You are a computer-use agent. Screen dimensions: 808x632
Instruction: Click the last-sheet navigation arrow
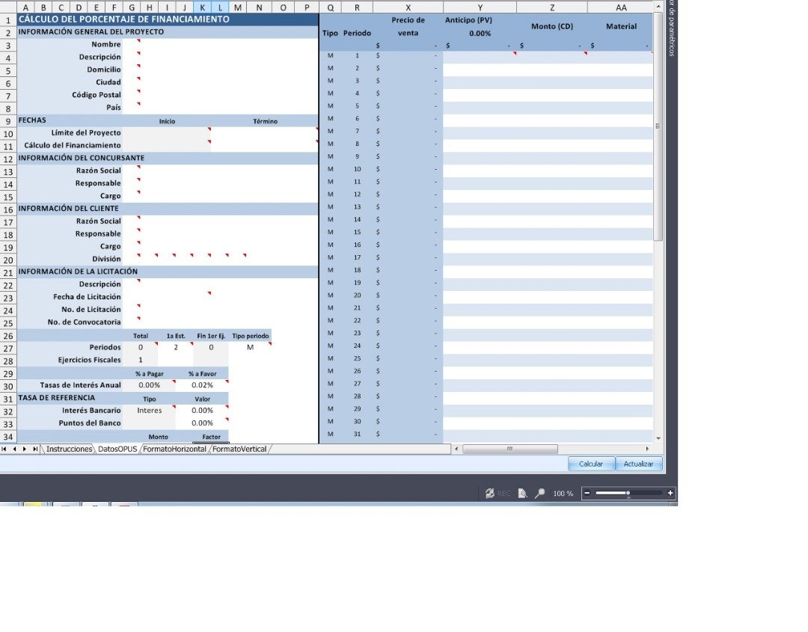(x=35, y=449)
